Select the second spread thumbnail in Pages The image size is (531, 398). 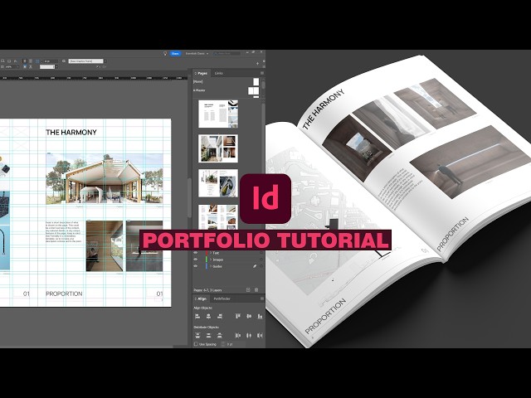[x=218, y=148]
